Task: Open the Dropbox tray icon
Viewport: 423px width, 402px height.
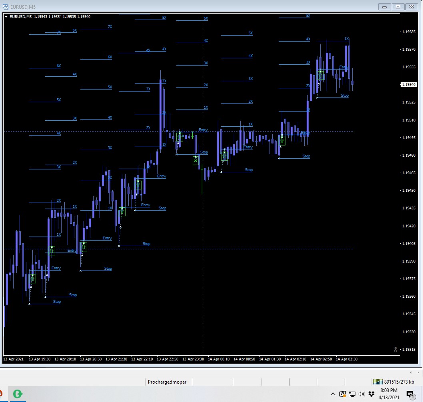Action: tap(371, 394)
